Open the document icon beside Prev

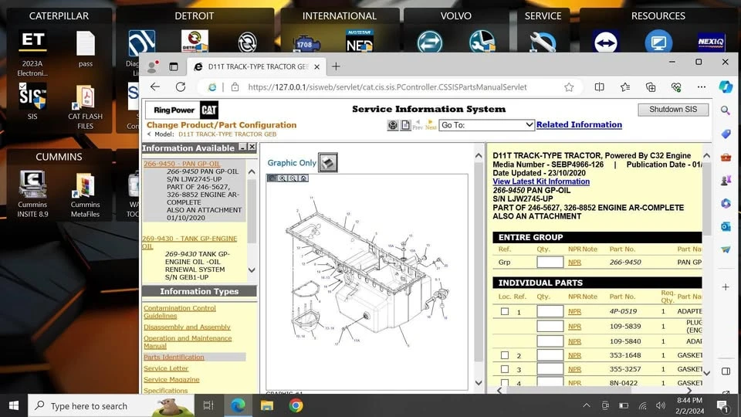405,125
